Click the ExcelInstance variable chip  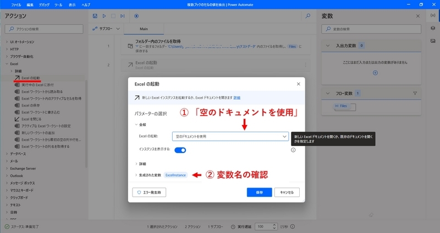175,175
